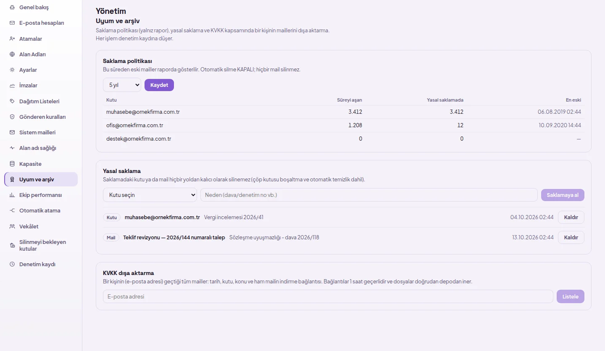Save retention policy with Kaydet
The width and height of the screenshot is (605, 351).
[159, 85]
